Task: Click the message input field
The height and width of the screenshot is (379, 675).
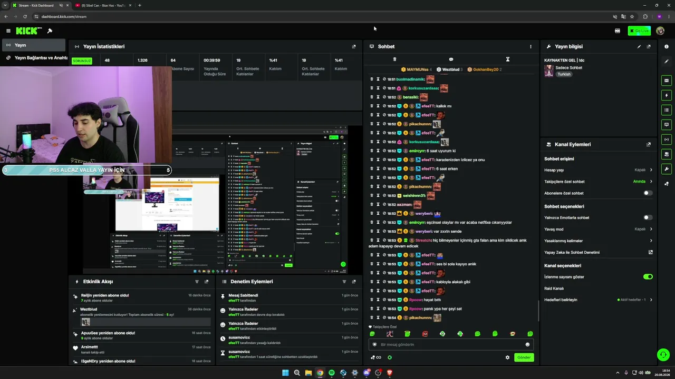Action: 451,344
